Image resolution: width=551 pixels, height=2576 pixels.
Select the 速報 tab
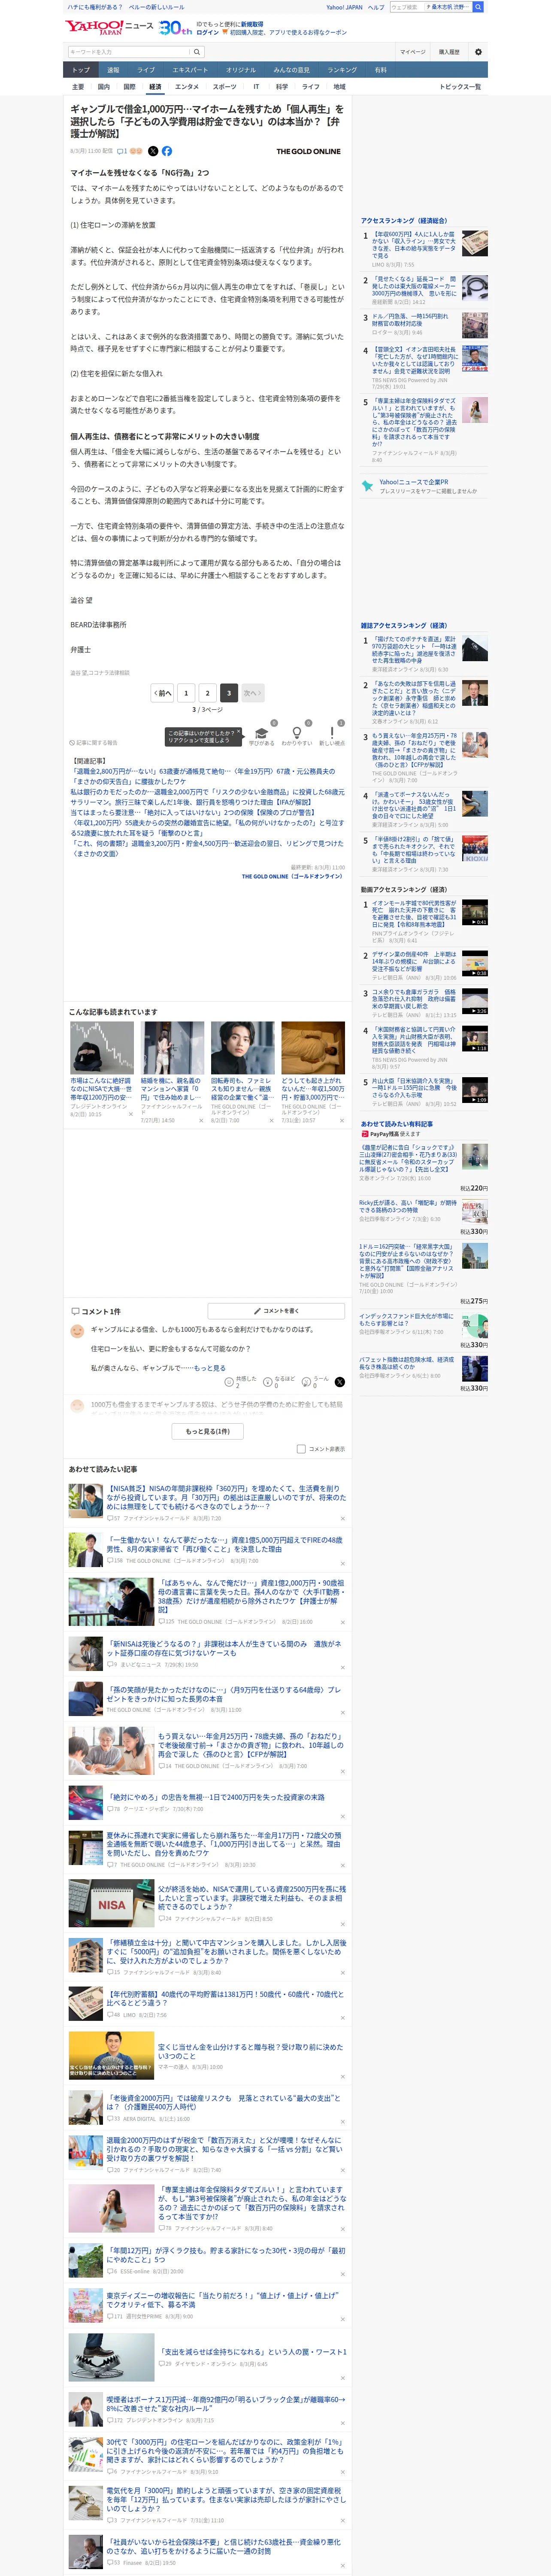click(113, 70)
